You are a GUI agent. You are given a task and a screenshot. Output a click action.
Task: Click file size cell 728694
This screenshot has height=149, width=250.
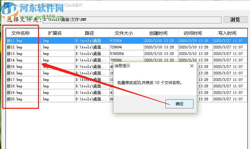(126, 47)
